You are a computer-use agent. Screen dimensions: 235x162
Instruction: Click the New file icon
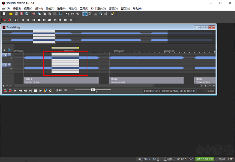(x=4, y=14)
